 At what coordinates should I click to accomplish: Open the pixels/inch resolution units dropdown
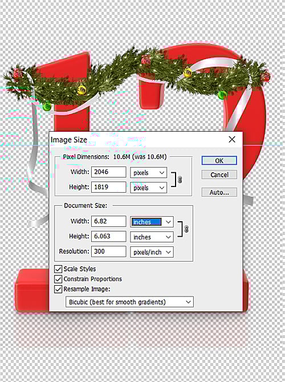pos(152,252)
